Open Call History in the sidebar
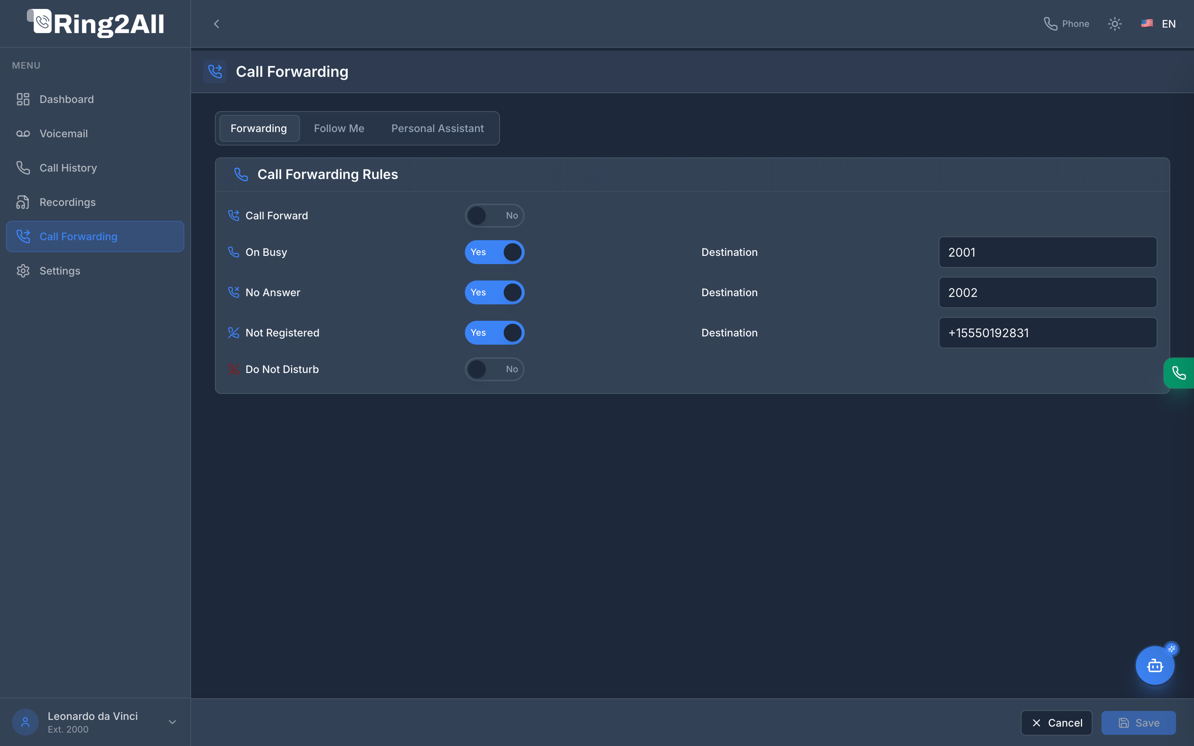This screenshot has height=746, width=1194. (95, 168)
